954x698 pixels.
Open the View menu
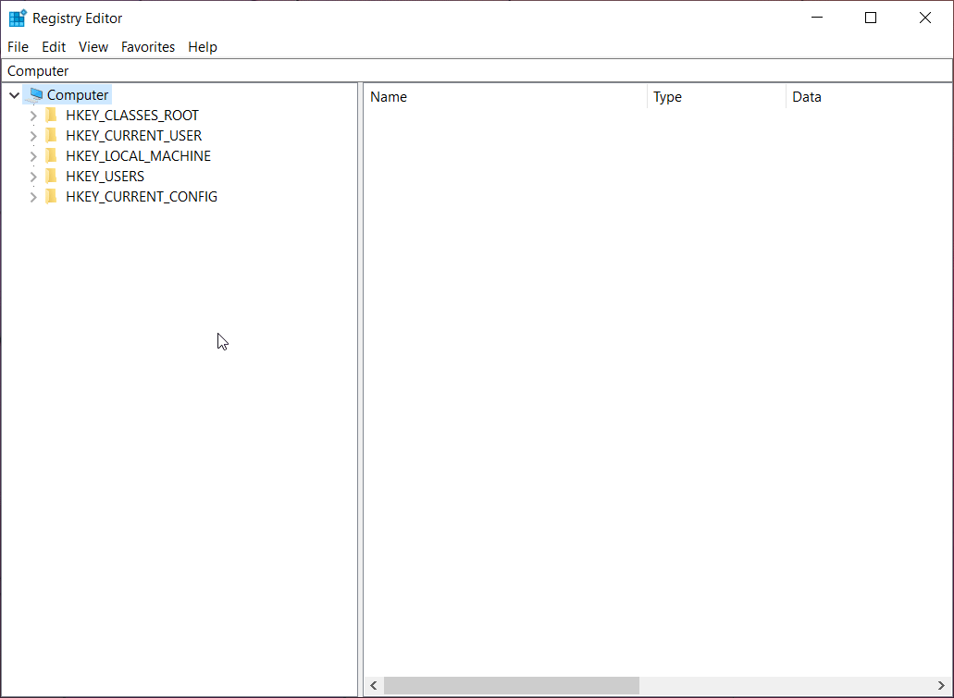point(93,47)
